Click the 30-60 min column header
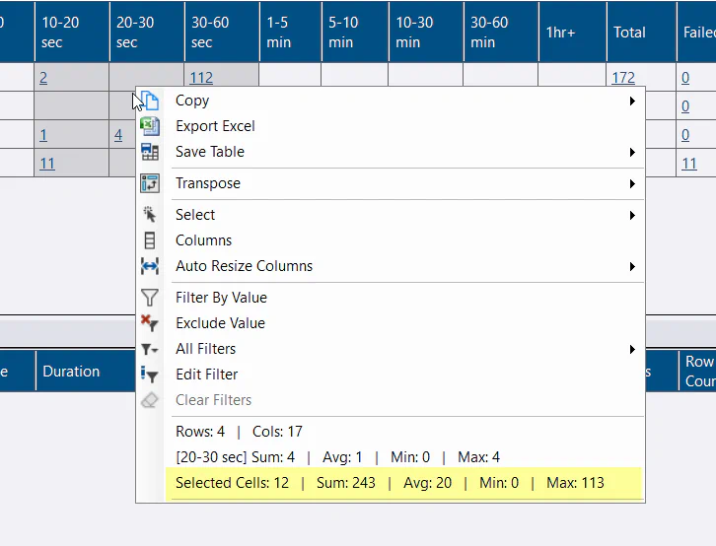The image size is (716, 546). click(x=501, y=32)
